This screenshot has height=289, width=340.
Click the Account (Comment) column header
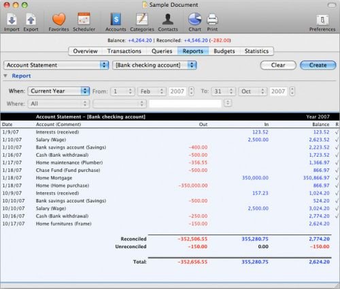(x=58, y=124)
